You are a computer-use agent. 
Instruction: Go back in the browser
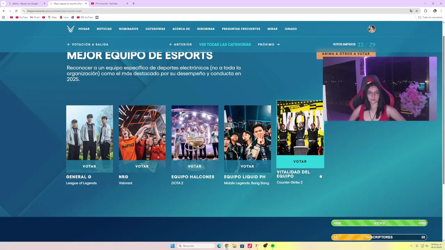tap(4, 11)
